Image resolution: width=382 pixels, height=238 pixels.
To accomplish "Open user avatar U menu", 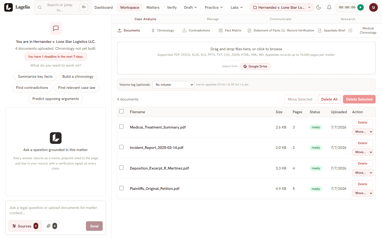I will (x=374, y=7).
